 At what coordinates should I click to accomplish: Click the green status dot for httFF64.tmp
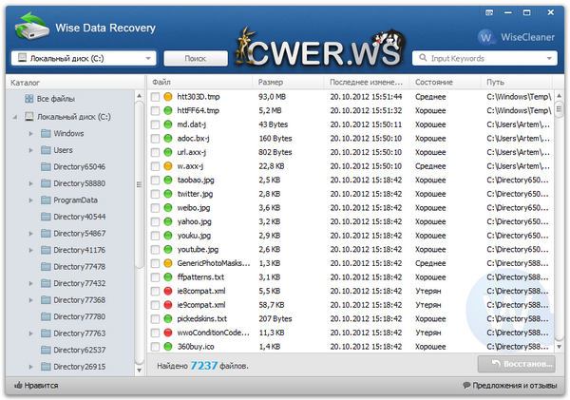[167, 110]
